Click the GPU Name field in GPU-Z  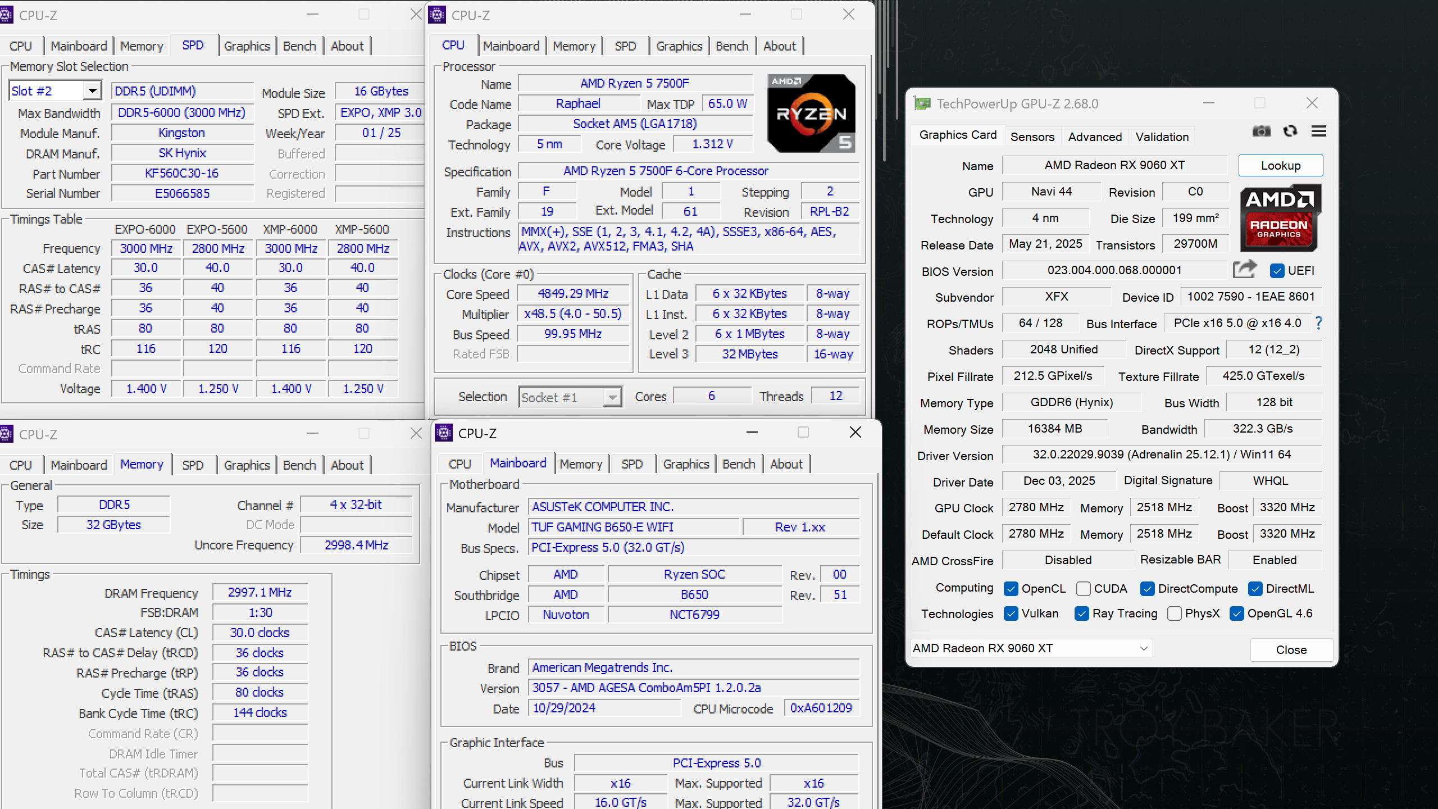pyautogui.click(x=1114, y=165)
